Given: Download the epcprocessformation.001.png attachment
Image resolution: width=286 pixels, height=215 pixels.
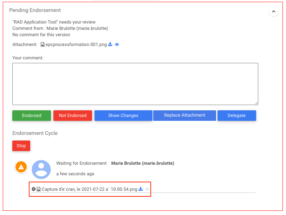Looking at the screenshot, I should click(110, 45).
